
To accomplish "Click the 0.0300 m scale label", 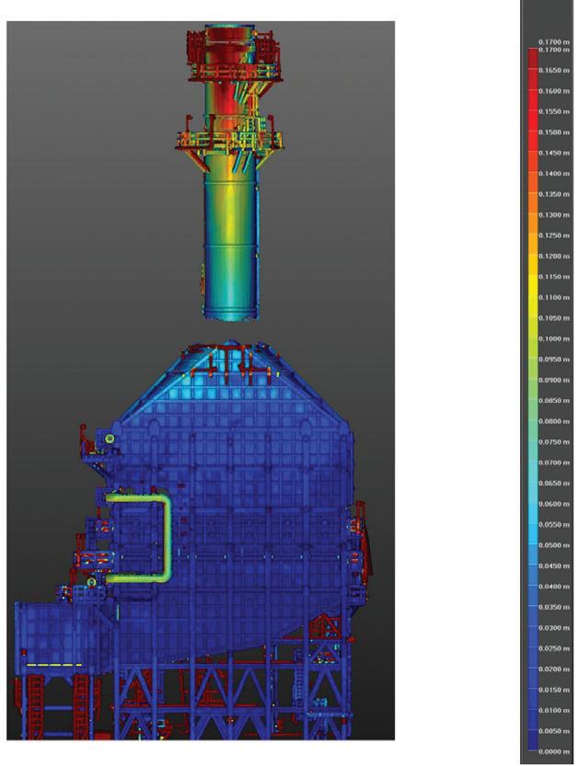I will 554,627.
